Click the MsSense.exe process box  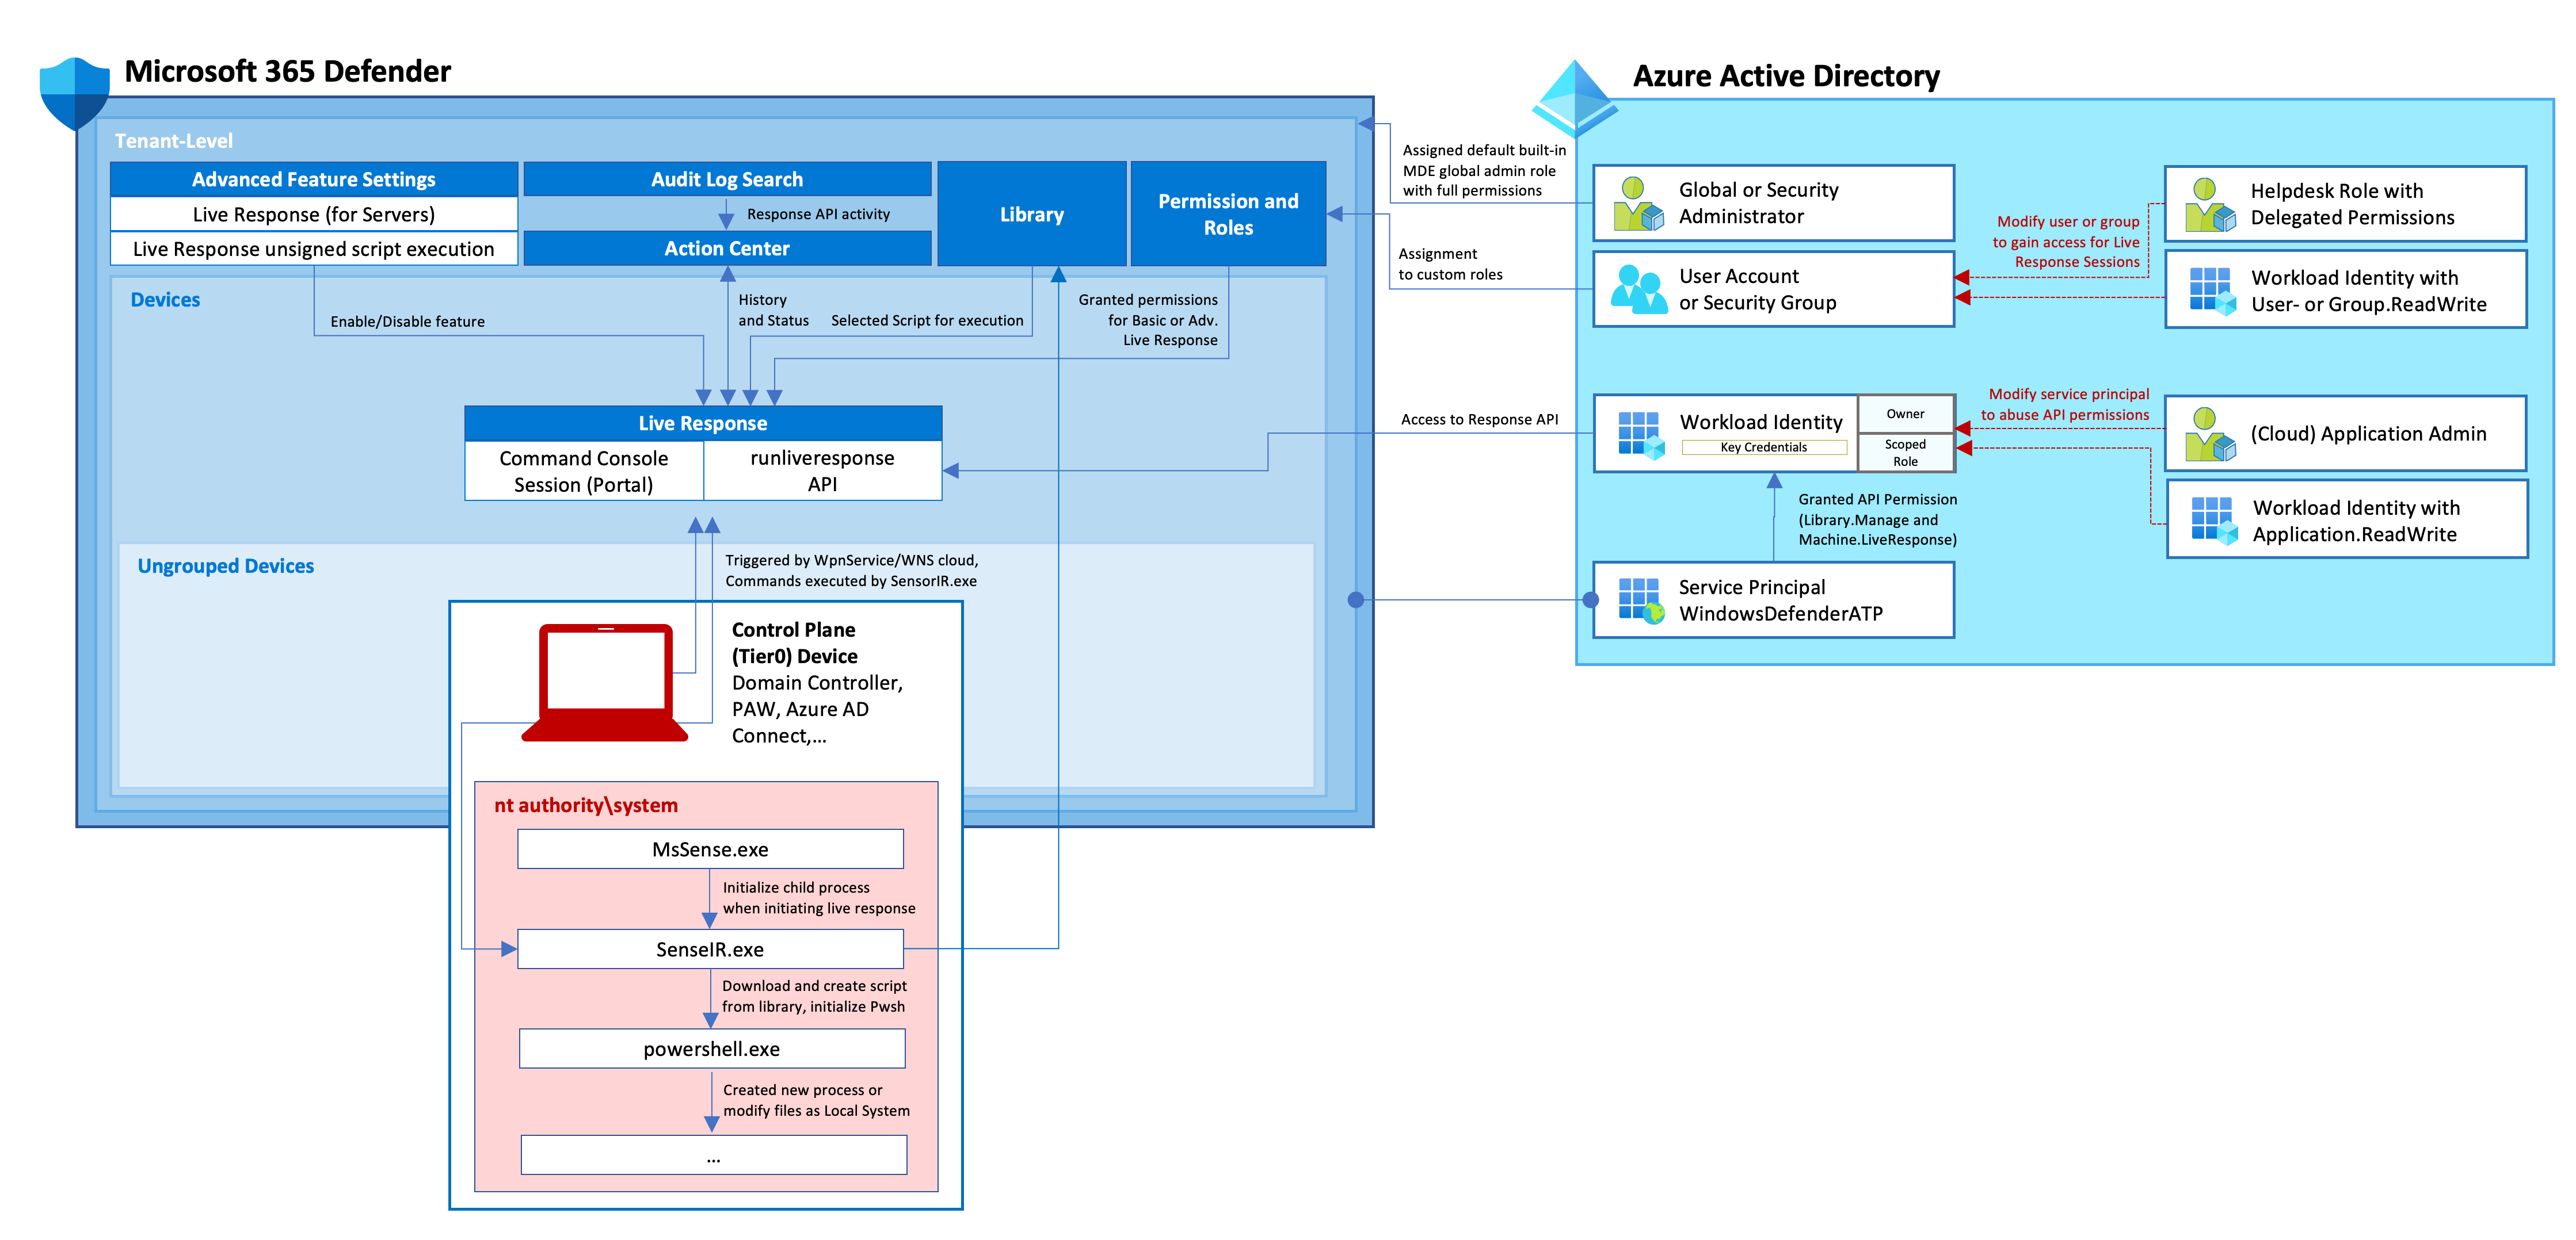click(710, 849)
